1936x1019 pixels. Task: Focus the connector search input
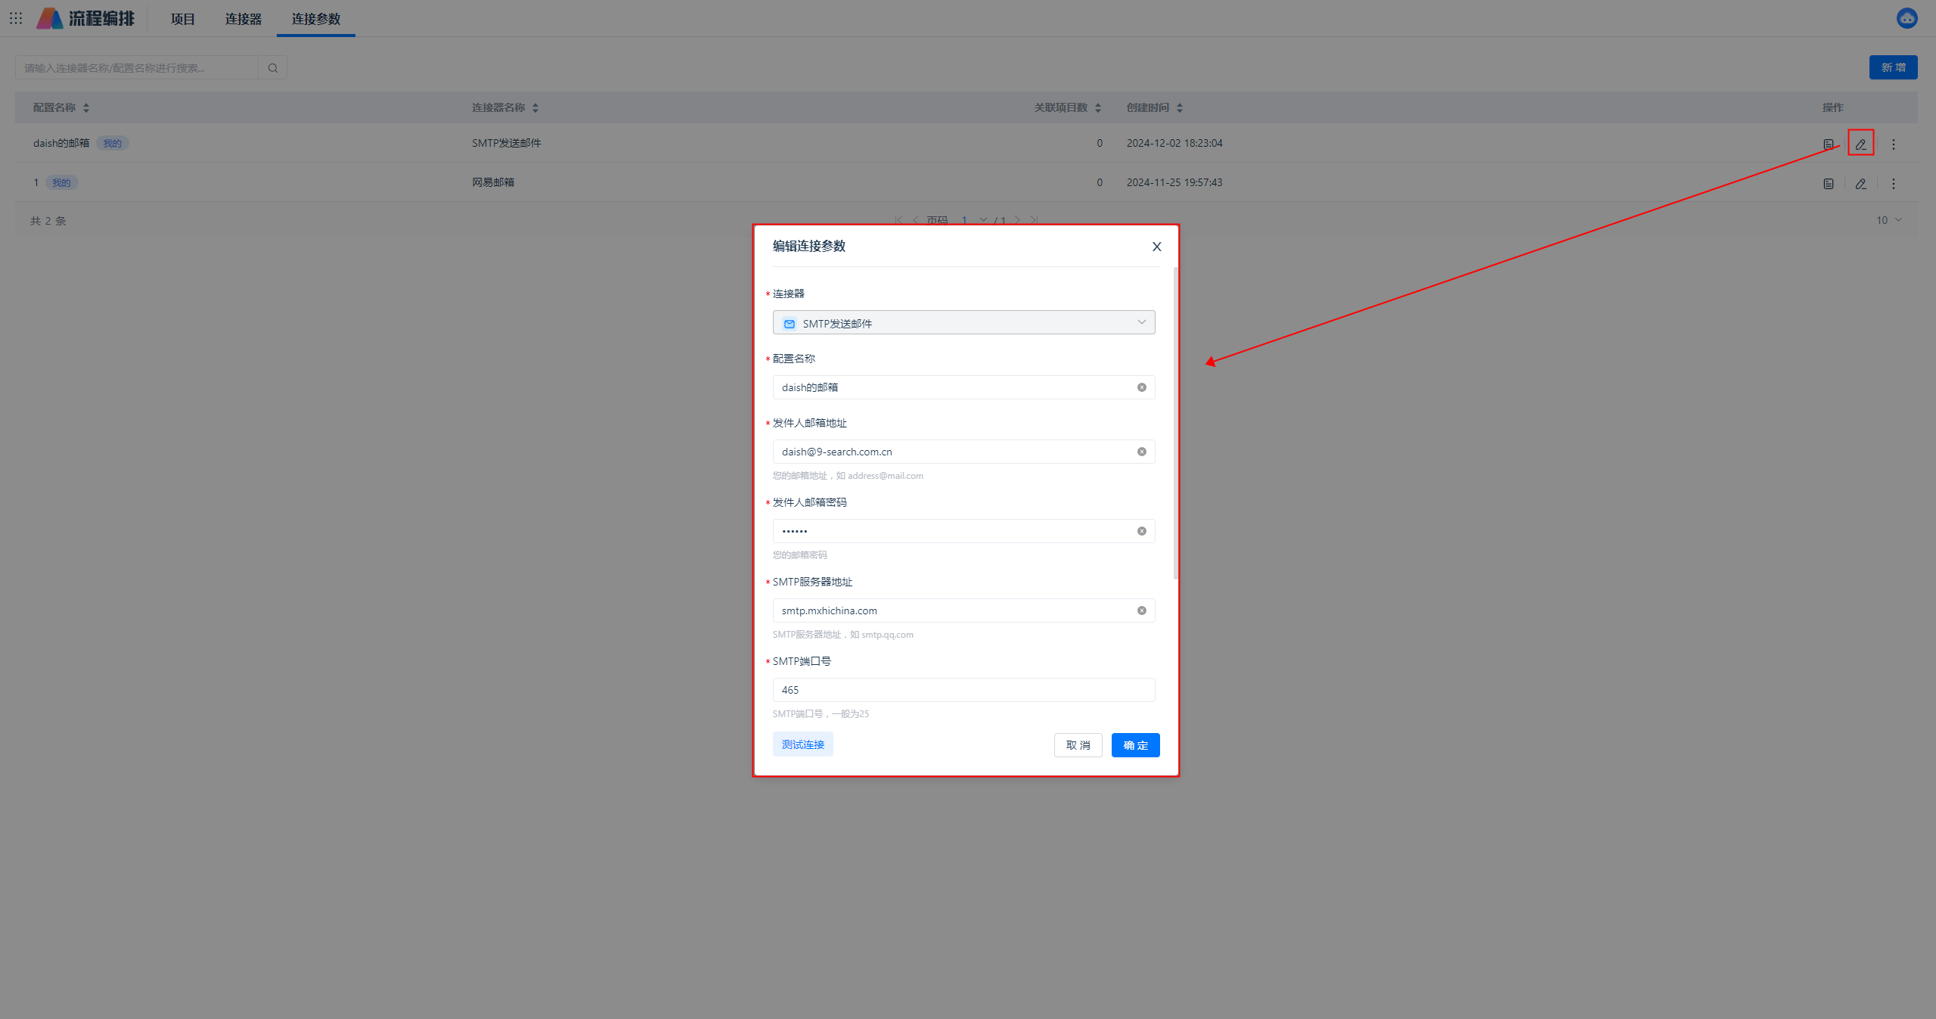(x=137, y=68)
